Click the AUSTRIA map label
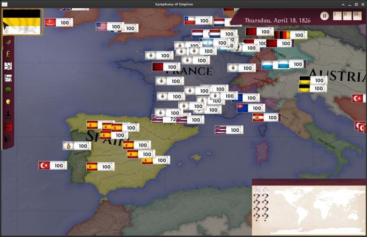Viewport: 367px width, 237px height. pyautogui.click(x=338, y=76)
